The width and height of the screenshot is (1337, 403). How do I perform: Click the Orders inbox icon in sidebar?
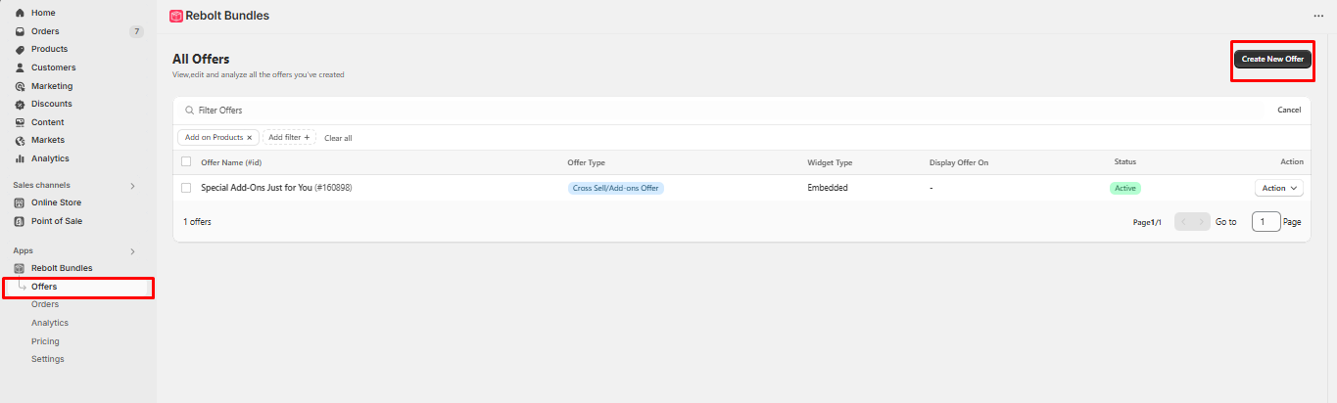20,31
